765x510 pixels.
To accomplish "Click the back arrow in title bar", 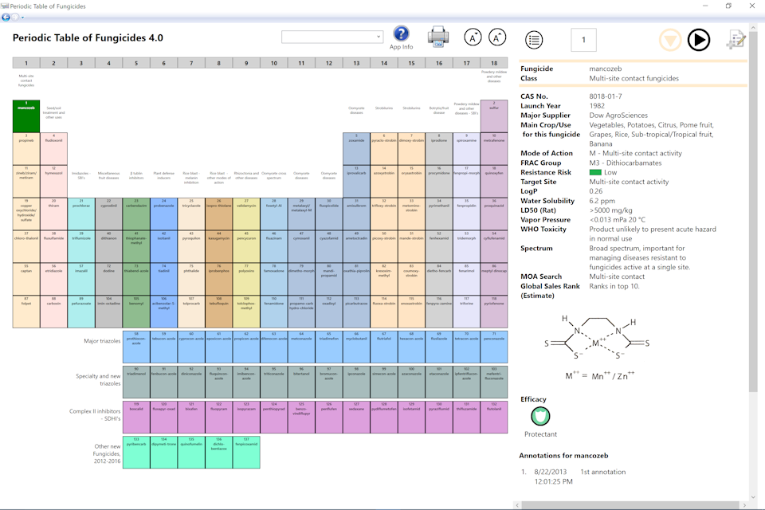I will coord(7,16).
